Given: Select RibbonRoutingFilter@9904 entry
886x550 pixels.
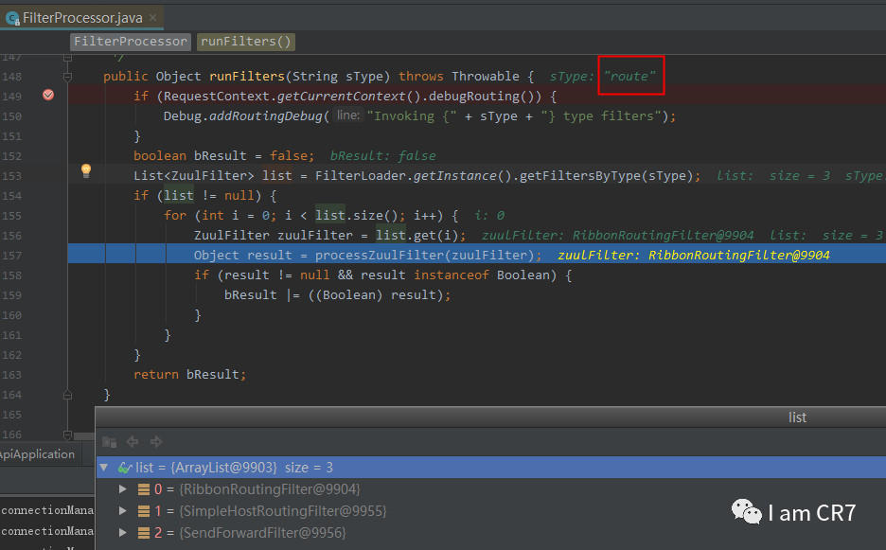Looking at the screenshot, I should pos(270,489).
